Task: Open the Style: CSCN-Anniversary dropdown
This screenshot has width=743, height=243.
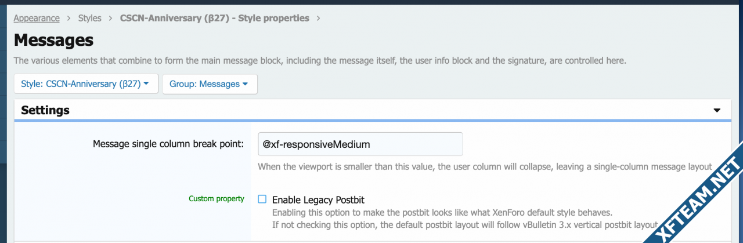Action: 86,84
